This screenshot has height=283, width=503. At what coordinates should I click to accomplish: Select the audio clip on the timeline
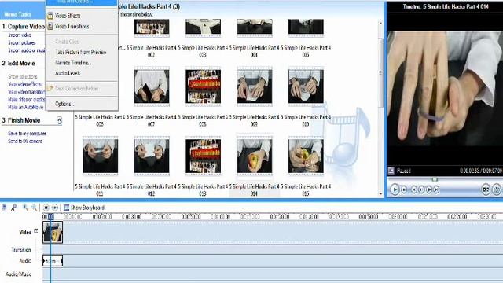pyautogui.click(x=53, y=261)
